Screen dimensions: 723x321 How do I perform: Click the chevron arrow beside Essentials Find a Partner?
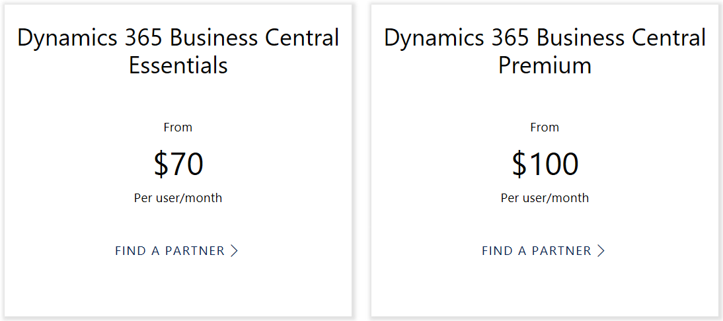click(x=234, y=251)
